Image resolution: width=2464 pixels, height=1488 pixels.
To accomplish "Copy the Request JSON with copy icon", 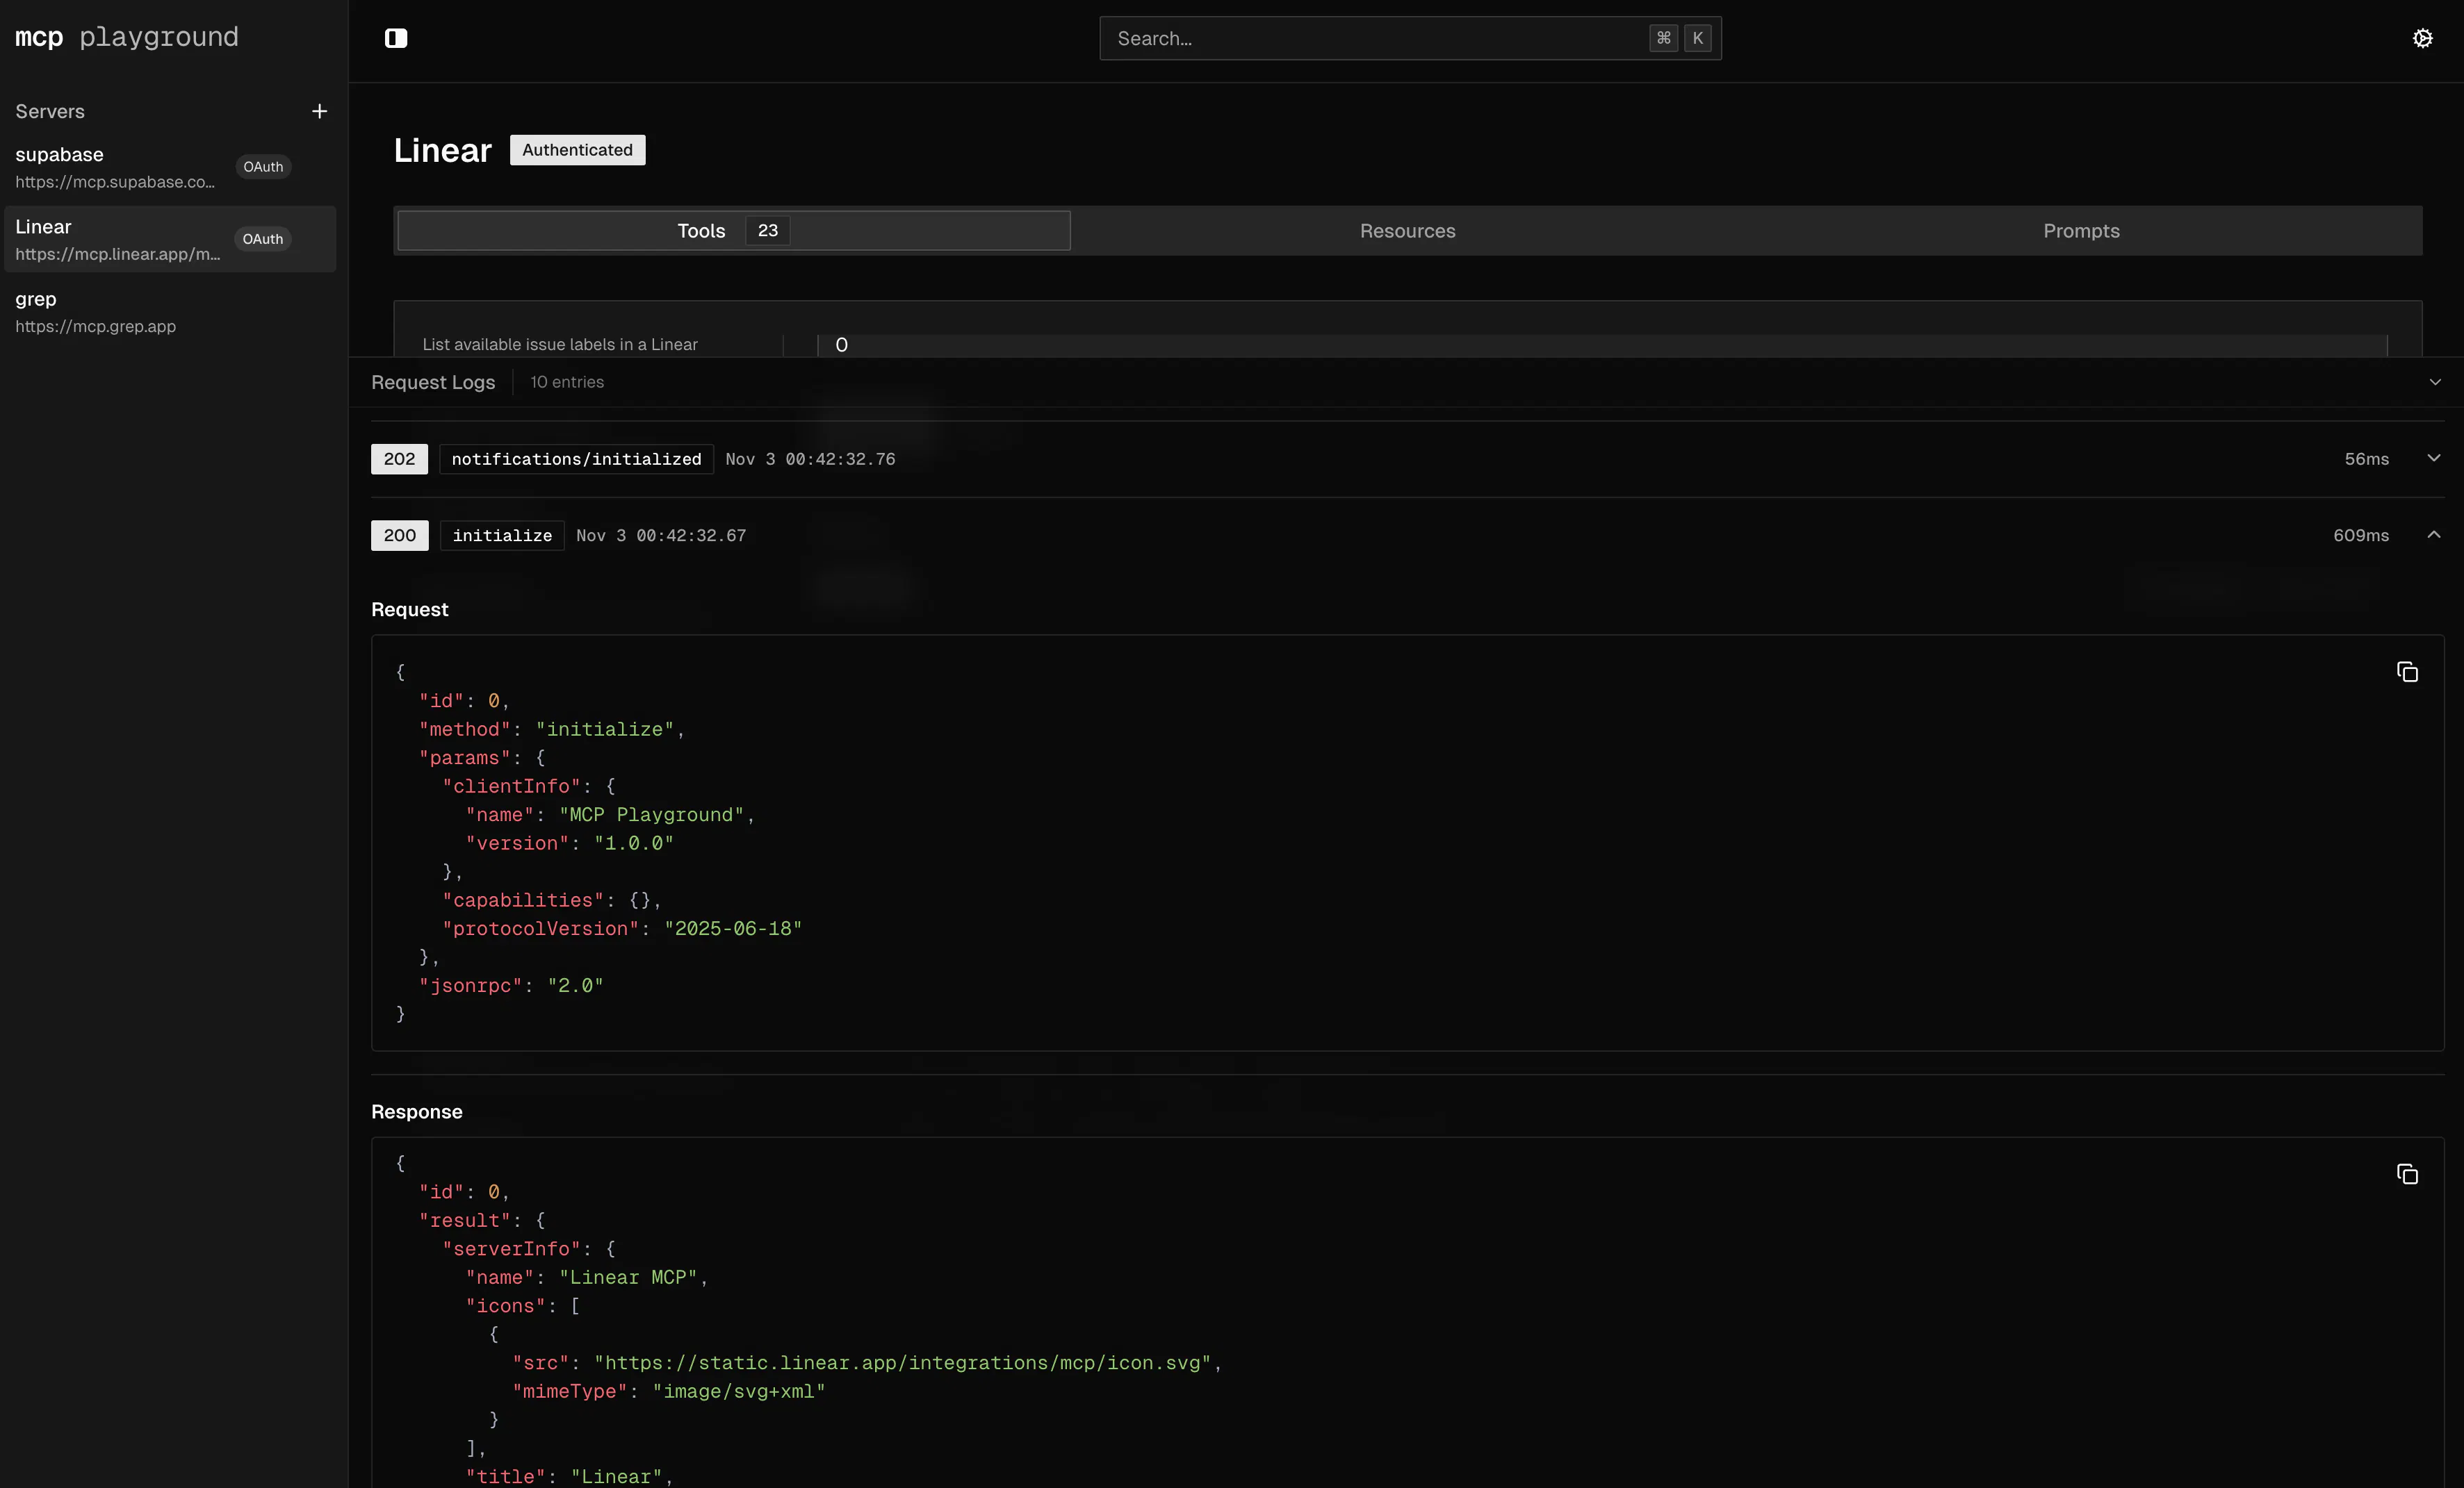I will pos(2407,672).
